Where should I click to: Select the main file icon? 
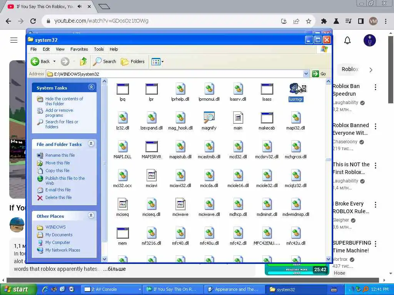click(x=238, y=118)
